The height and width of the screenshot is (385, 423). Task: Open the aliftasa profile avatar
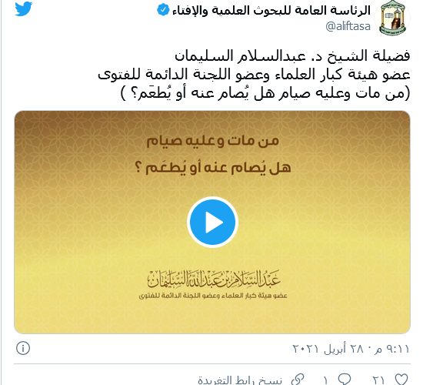[x=392, y=18]
